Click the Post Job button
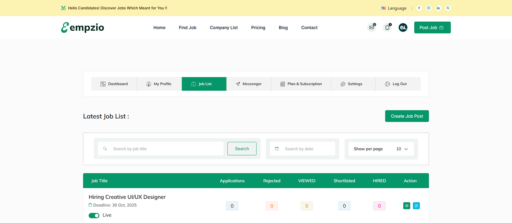512x223 pixels. pos(432,28)
